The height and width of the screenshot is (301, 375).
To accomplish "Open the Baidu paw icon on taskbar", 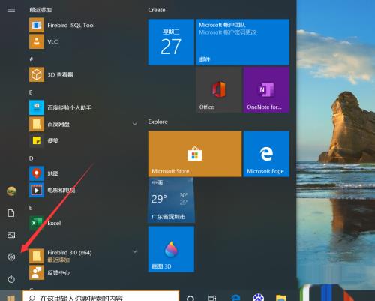I will tap(258, 297).
